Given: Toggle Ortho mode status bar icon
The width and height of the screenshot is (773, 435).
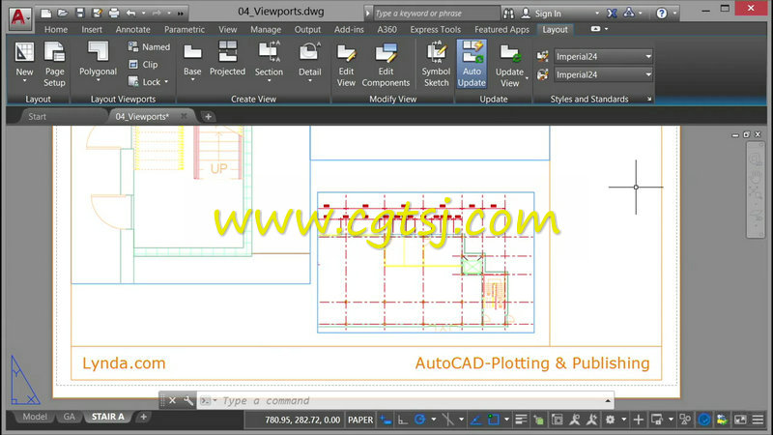Looking at the screenshot, I should [x=403, y=420].
